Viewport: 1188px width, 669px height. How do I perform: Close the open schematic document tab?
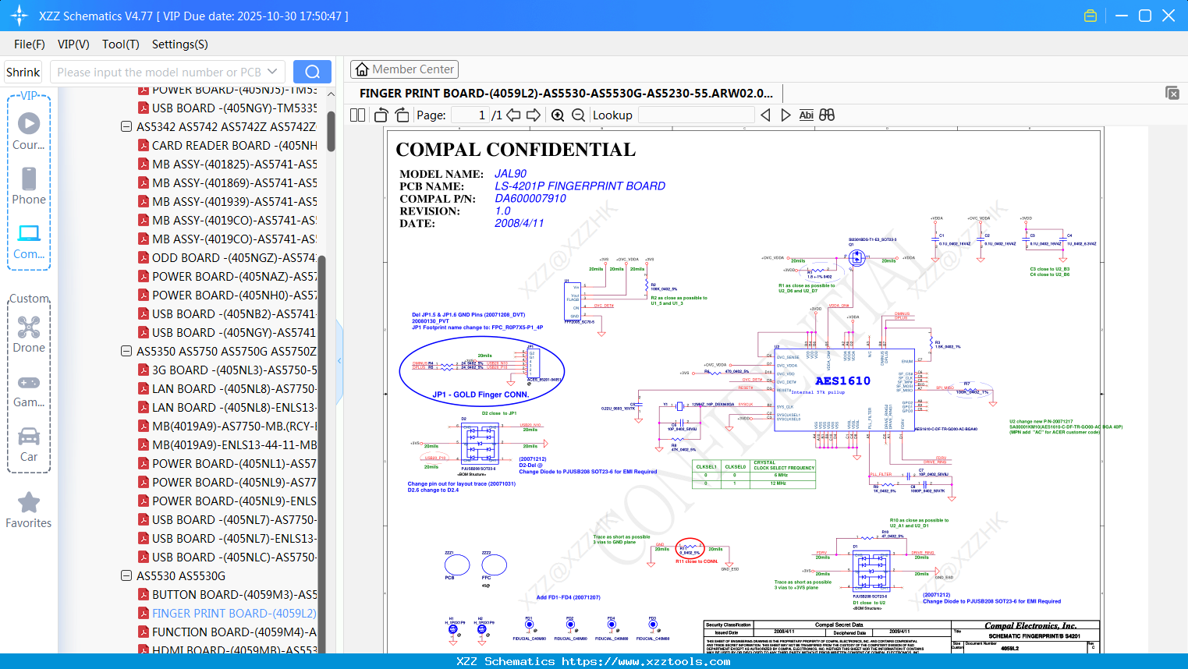[1172, 93]
